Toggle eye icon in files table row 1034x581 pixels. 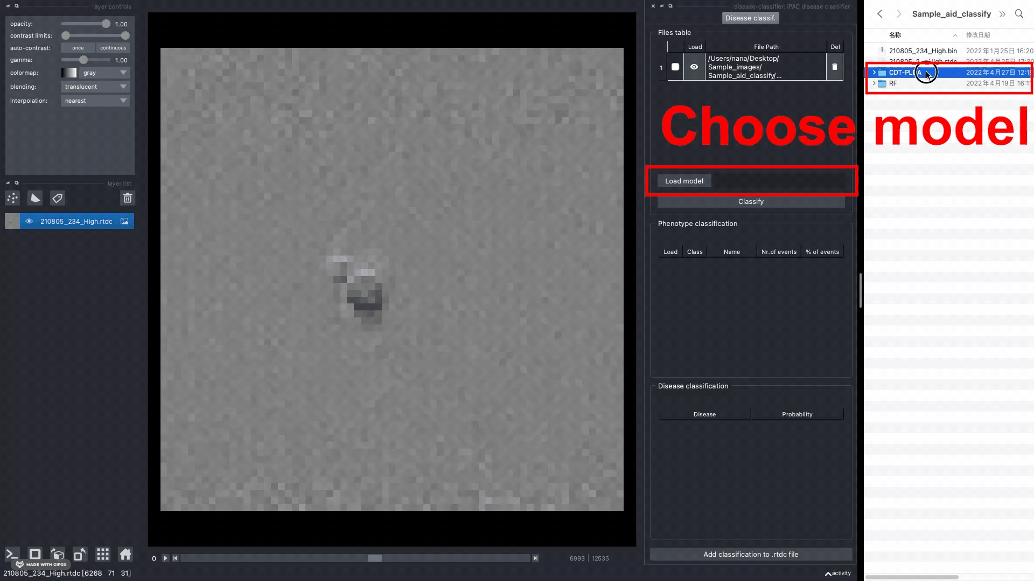[x=694, y=67]
